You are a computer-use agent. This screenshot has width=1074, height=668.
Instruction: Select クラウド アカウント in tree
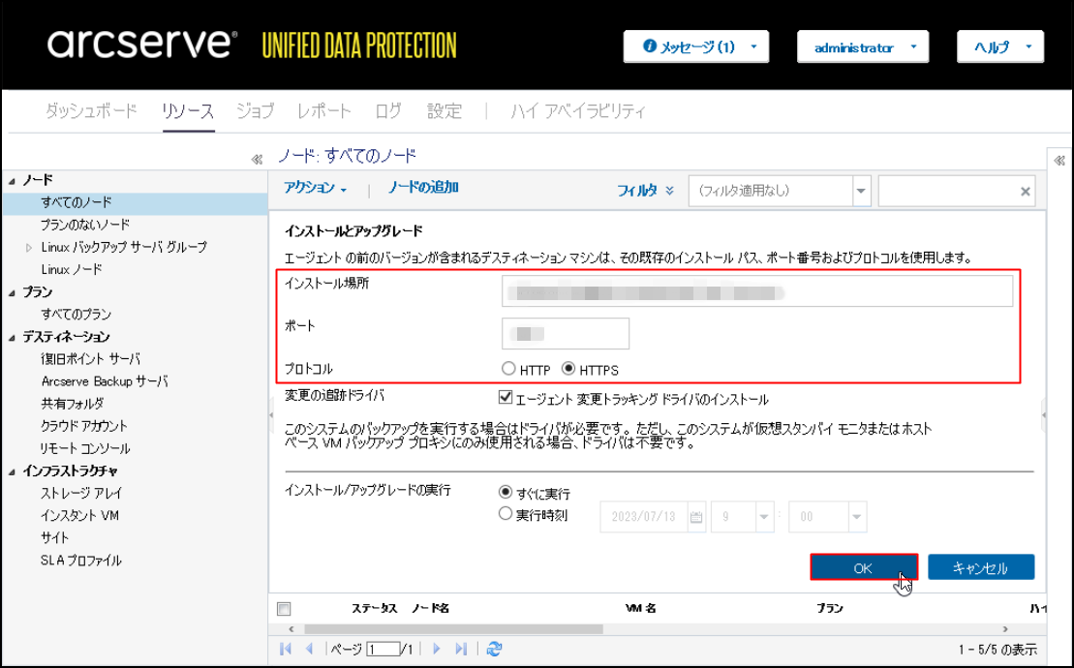click(x=84, y=426)
